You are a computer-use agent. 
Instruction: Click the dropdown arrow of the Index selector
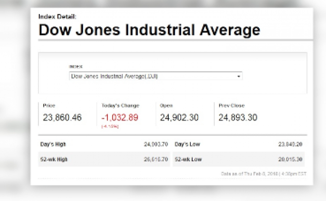[238, 76]
